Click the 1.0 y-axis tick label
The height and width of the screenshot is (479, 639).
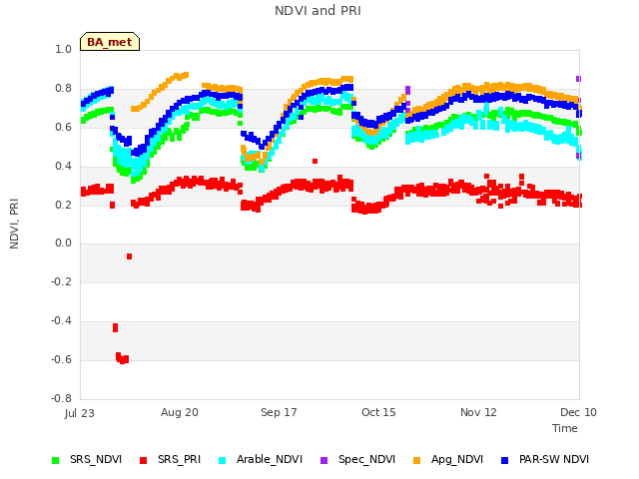(63, 49)
